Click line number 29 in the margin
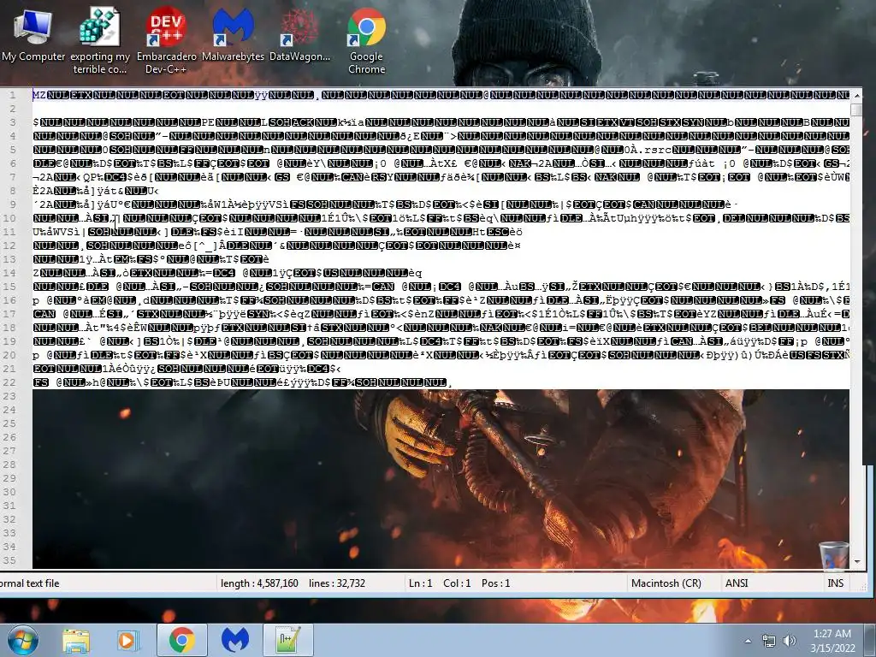Viewport: 876px width, 657px height. pos(9,478)
